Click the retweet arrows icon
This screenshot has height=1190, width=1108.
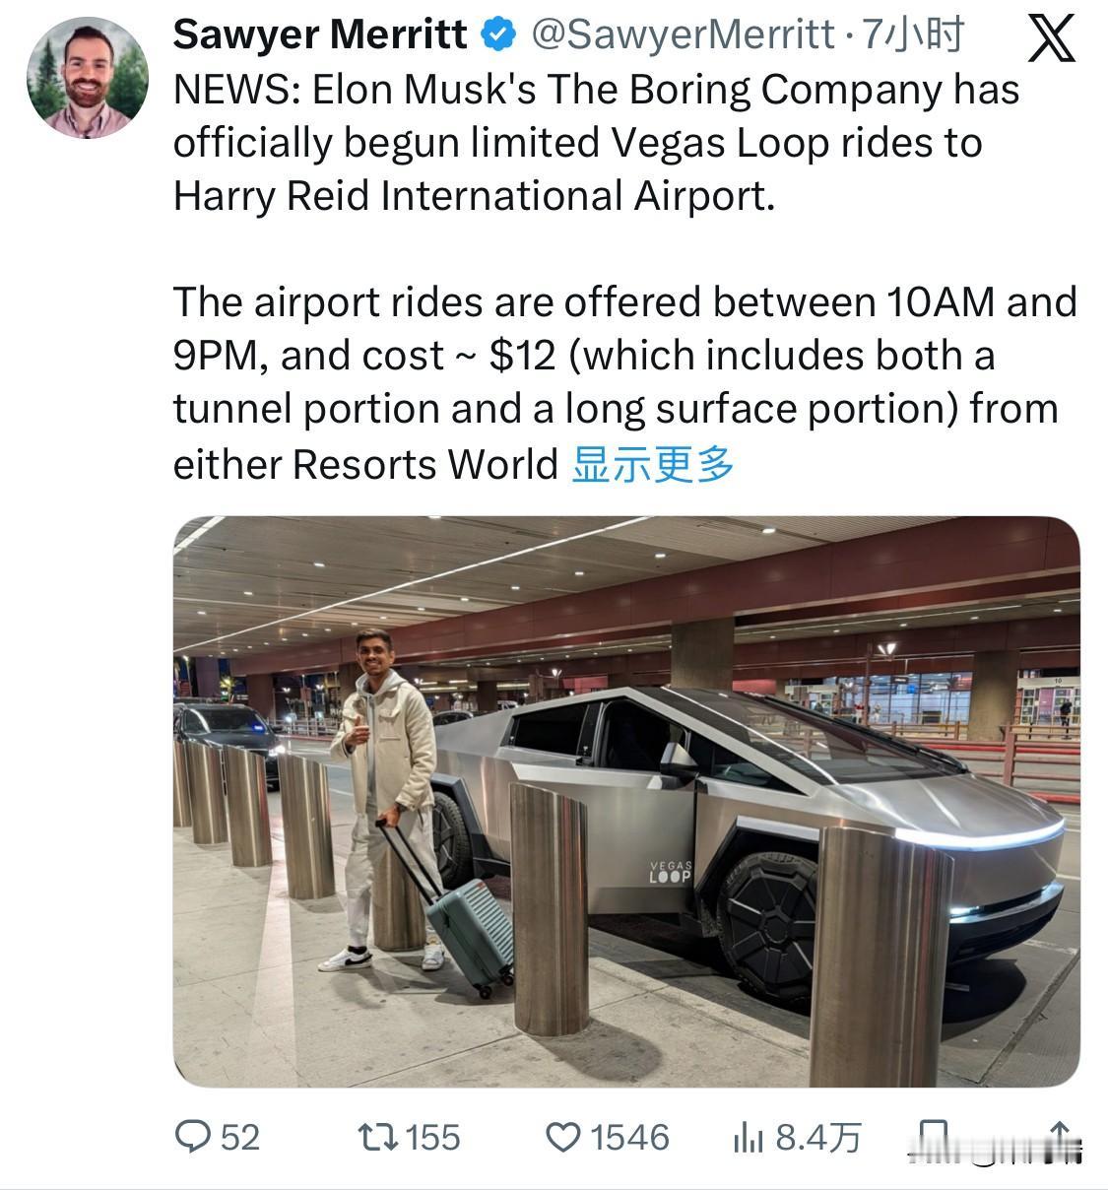pyautogui.click(x=377, y=1137)
